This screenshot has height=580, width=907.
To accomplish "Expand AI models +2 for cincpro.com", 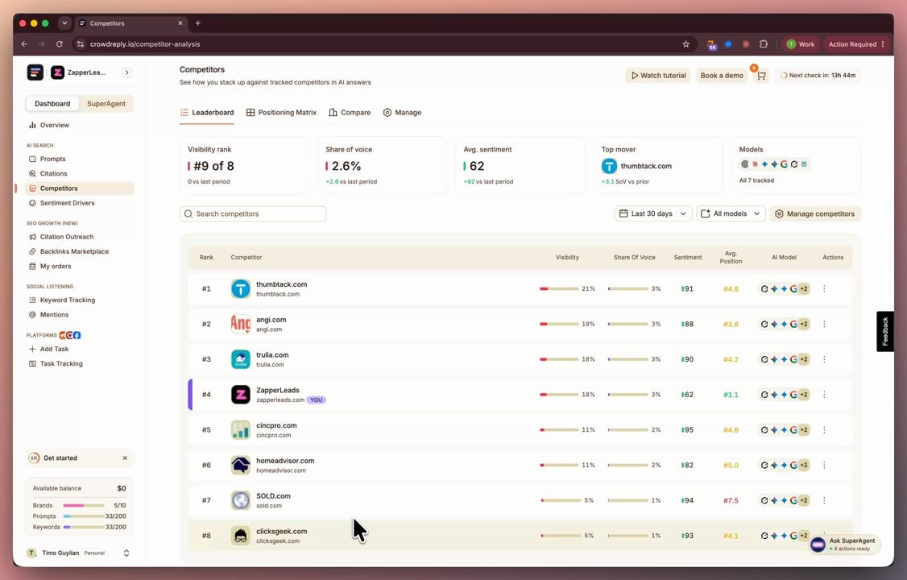I will coord(803,429).
